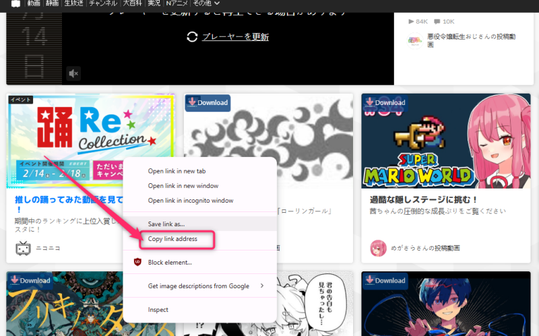Expand Get image descriptions from Google submenu
Image resolution: width=539 pixels, height=336 pixels.
(x=199, y=286)
